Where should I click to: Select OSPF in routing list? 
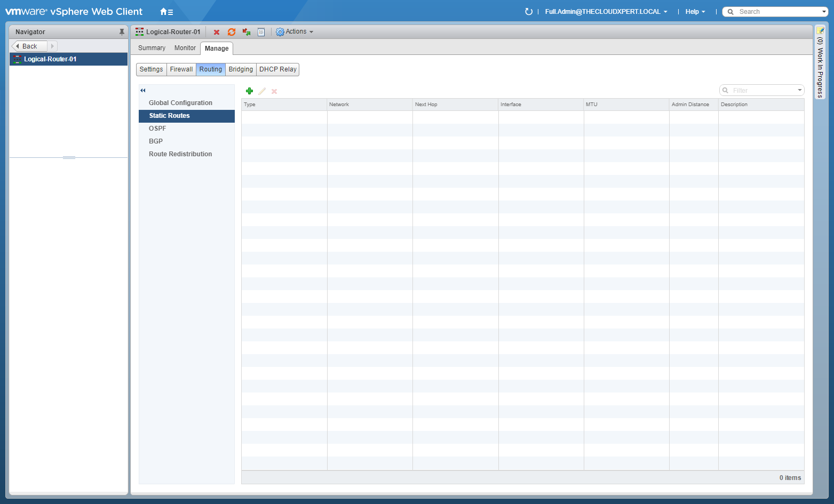[x=157, y=129]
